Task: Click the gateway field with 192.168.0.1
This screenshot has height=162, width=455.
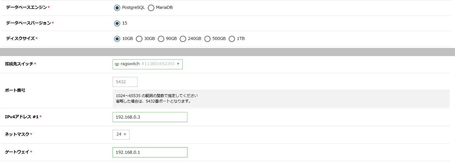Action: pyautogui.click(x=150, y=152)
